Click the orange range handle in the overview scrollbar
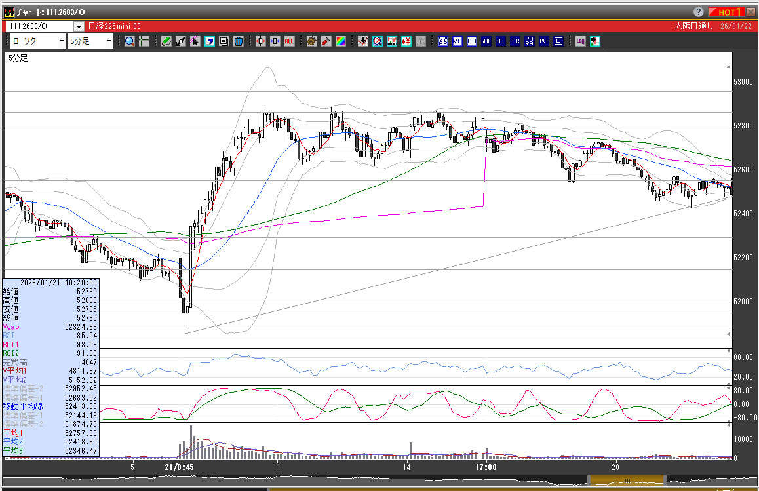Screen dimensions: 759x491 (x=627, y=481)
